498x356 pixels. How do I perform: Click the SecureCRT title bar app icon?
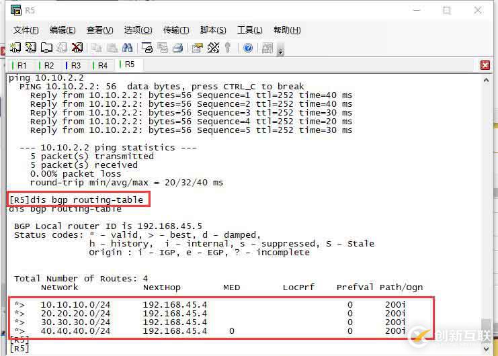point(16,10)
